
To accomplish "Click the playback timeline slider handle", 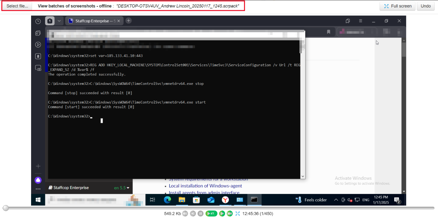I will pos(6,208).
